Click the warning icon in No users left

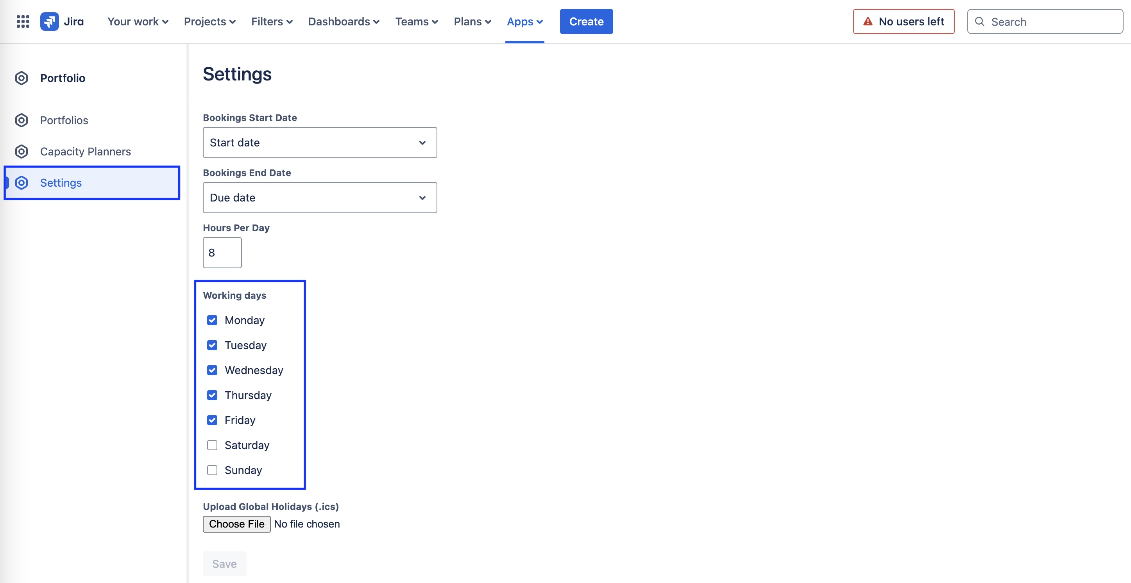coord(868,21)
